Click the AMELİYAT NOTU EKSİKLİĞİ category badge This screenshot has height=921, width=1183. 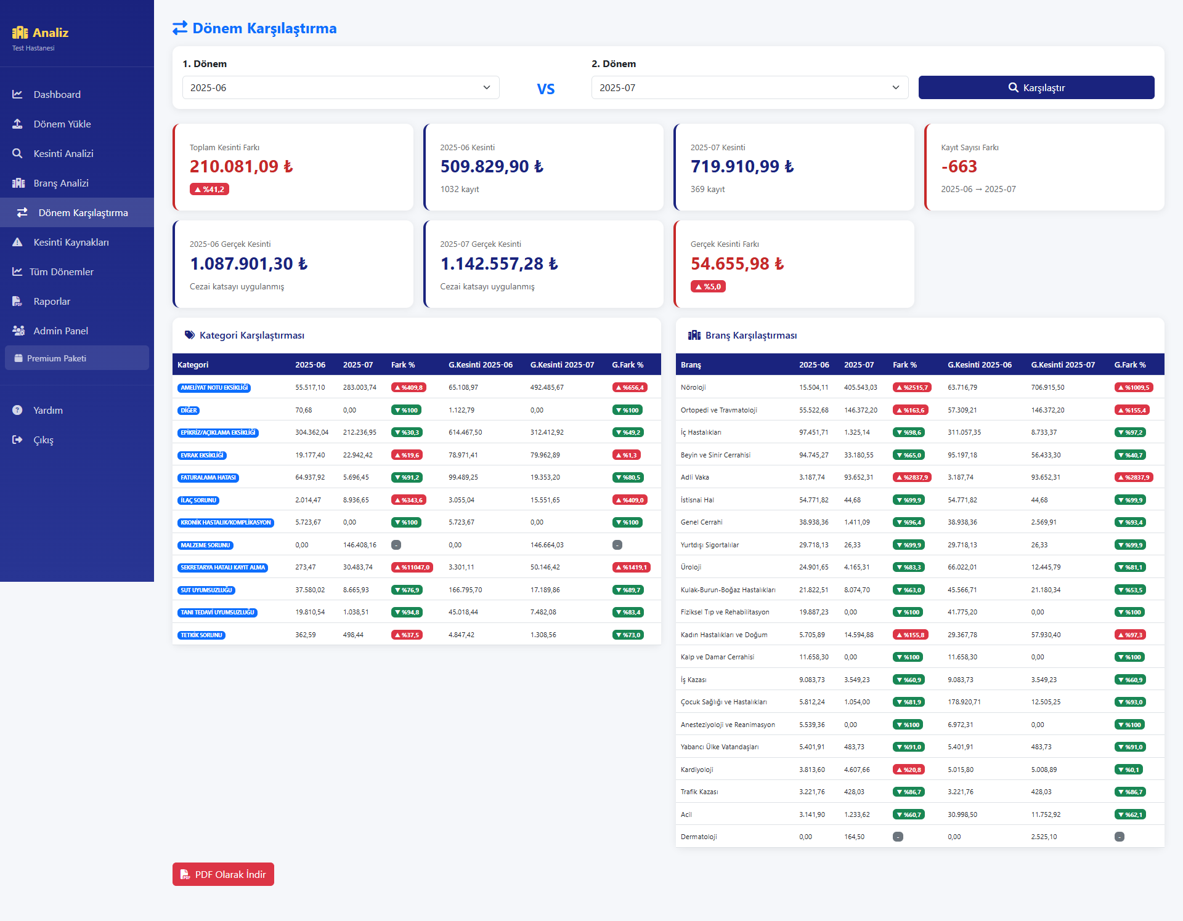(214, 388)
